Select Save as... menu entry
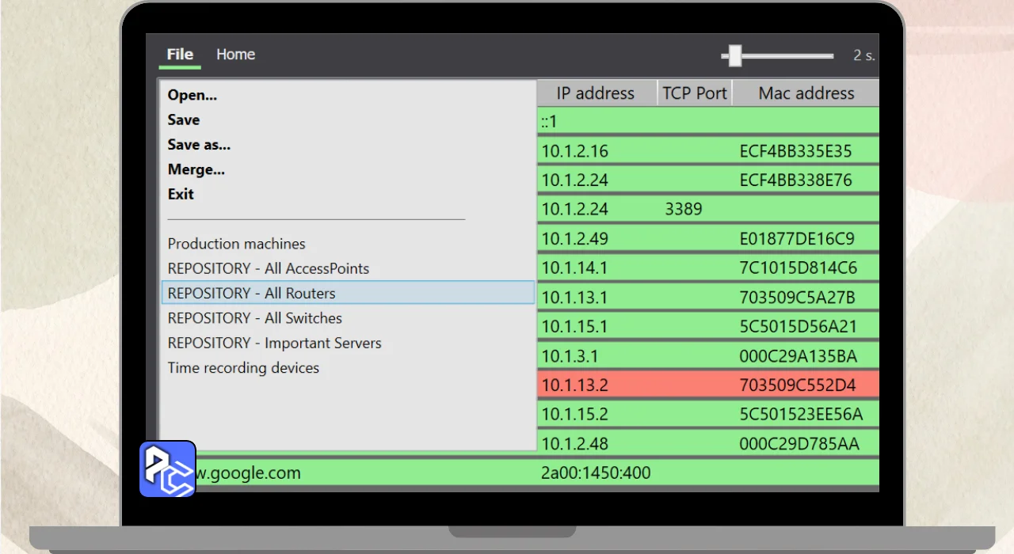This screenshot has height=554, width=1014. coord(199,145)
